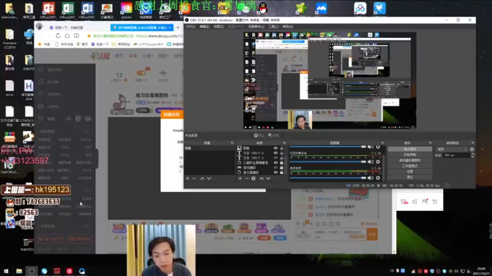This screenshot has width=492, height=276.
Task: Toggle visibility of 窗口捕获 source
Action: pos(276,167)
